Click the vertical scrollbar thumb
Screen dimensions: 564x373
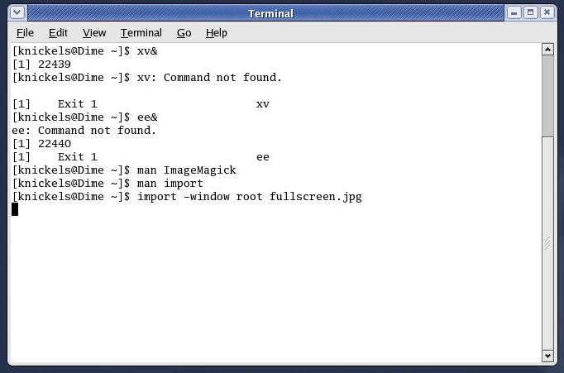pyautogui.click(x=547, y=96)
